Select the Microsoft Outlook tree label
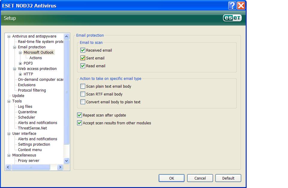 (x=39, y=53)
